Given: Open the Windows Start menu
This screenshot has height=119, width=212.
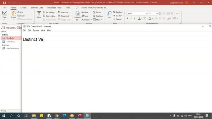Looking at the screenshot, I should click(x=4, y=116).
